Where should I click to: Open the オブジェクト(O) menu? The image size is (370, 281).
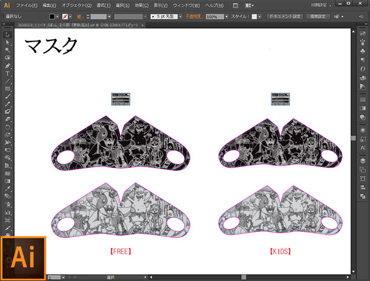[x=76, y=5]
